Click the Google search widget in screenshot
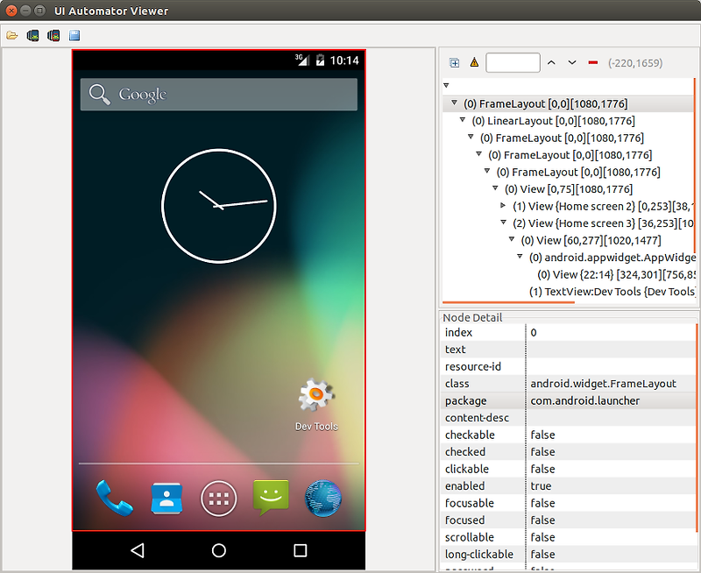Screen dimensions: 701x573 [x=219, y=93]
